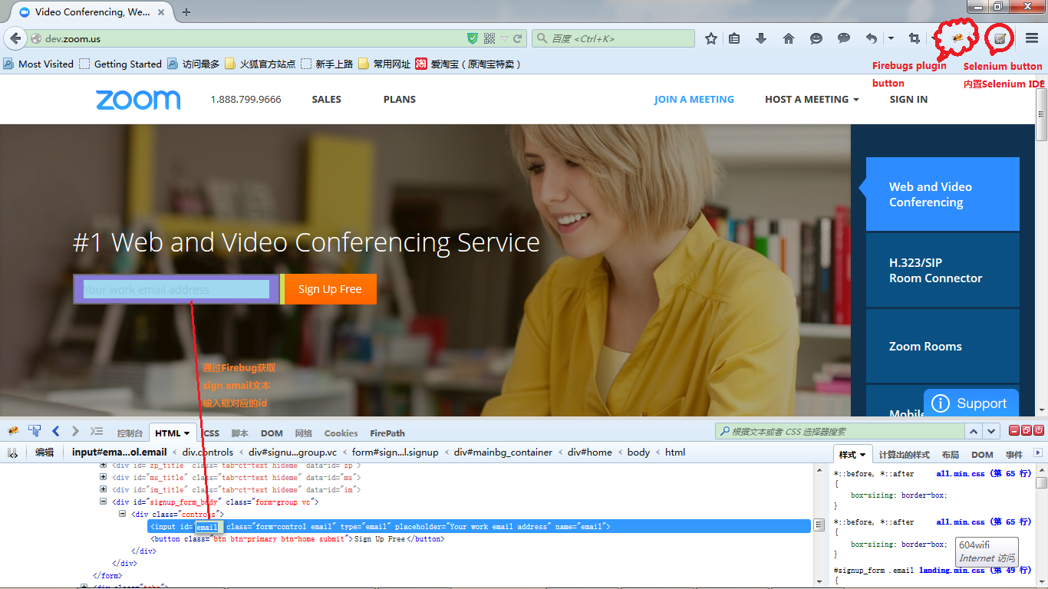Click the smiley face toolbar icon
The image size is (1048, 589).
coord(816,38)
